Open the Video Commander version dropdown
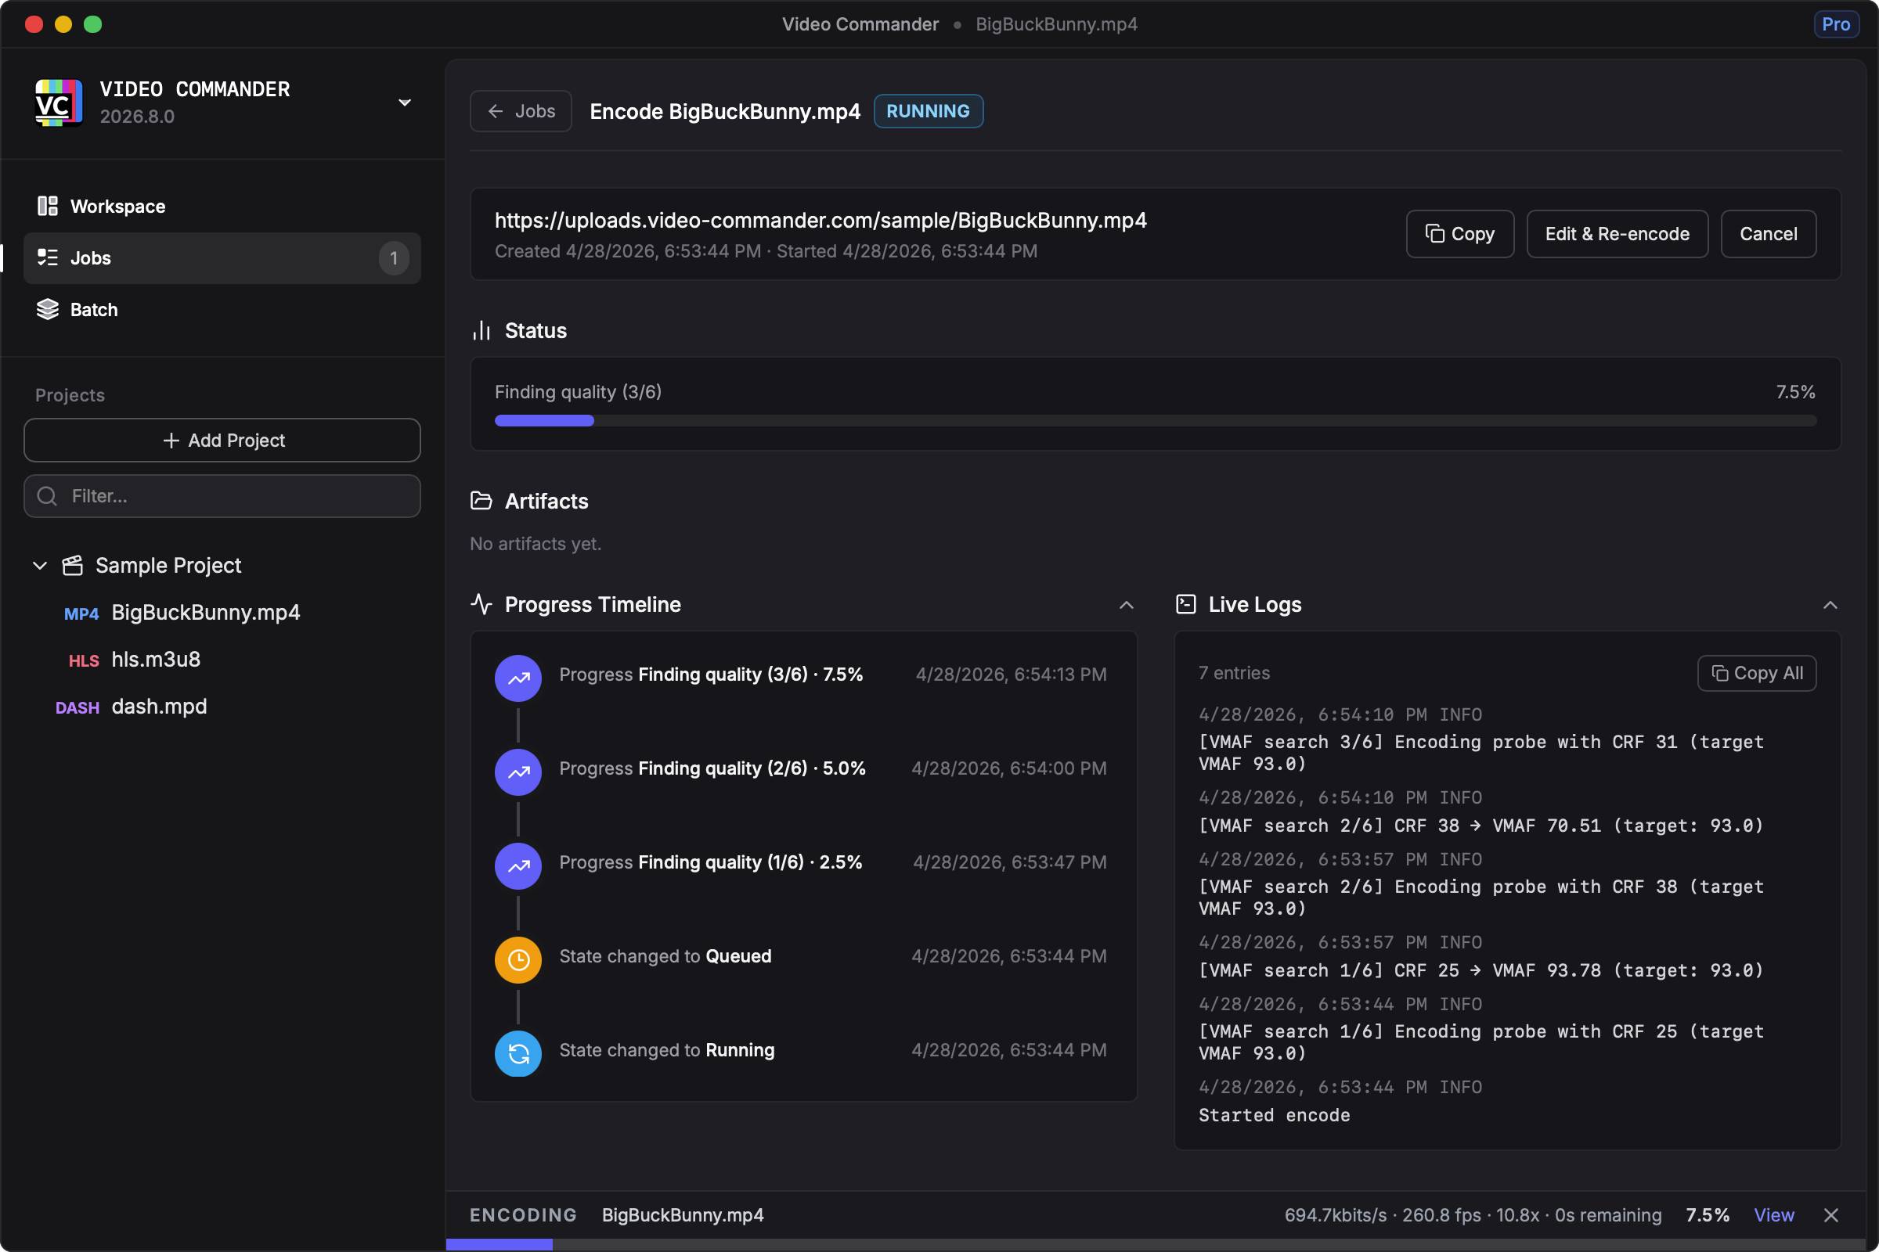Viewport: 1879px width, 1252px height. tap(404, 103)
